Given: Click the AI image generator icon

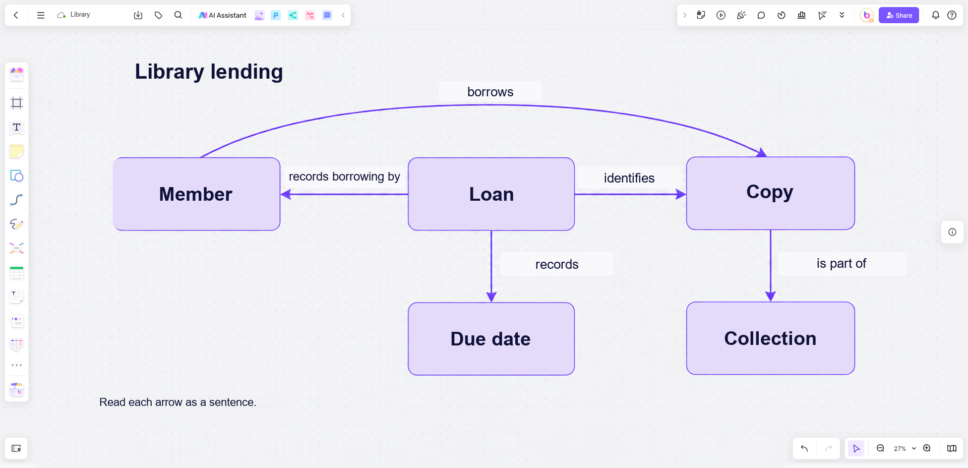Looking at the screenshot, I should point(259,15).
